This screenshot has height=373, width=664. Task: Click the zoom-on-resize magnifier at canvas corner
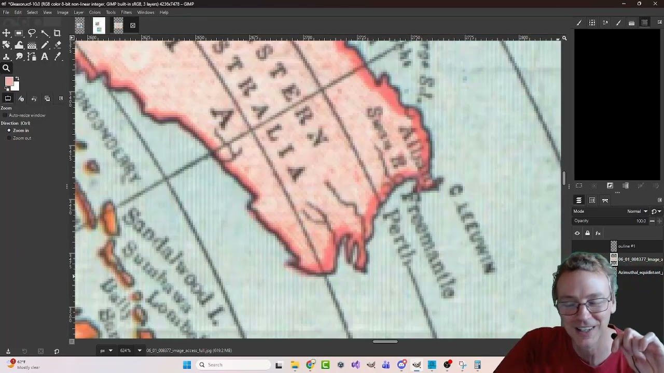(564, 38)
